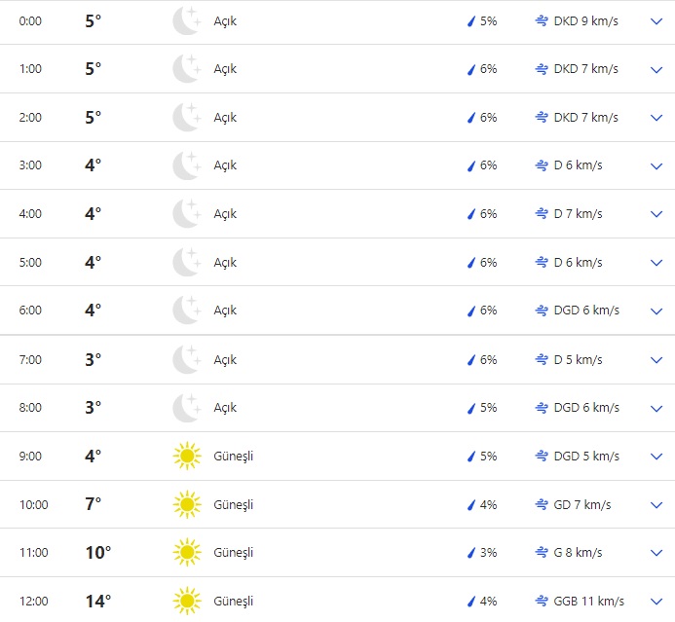Click the moon icon in the 6:00 row

[186, 311]
